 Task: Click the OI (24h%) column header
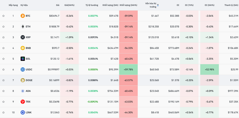[x=209, y=5]
